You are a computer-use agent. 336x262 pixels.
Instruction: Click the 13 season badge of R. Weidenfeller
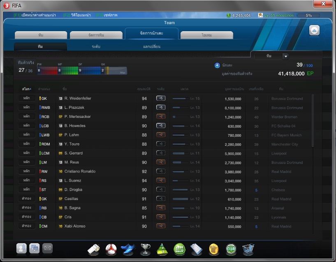pos(60,99)
